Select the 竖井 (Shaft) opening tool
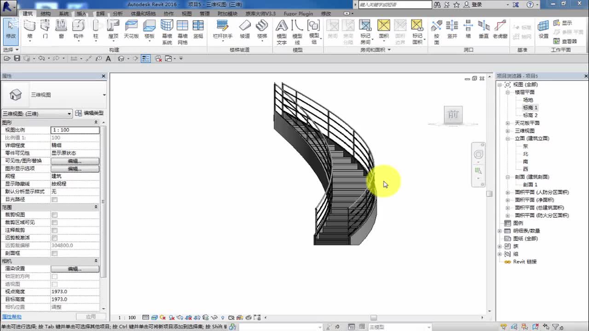The height and width of the screenshot is (331, 589). click(x=452, y=29)
